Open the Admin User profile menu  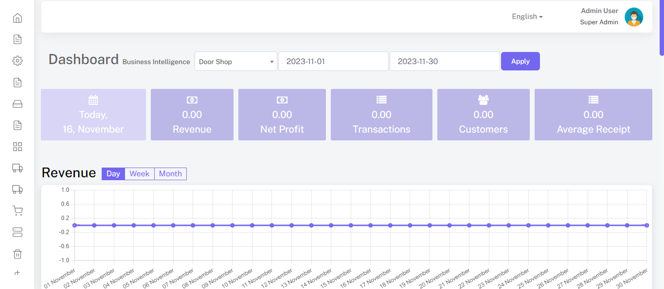click(x=599, y=17)
